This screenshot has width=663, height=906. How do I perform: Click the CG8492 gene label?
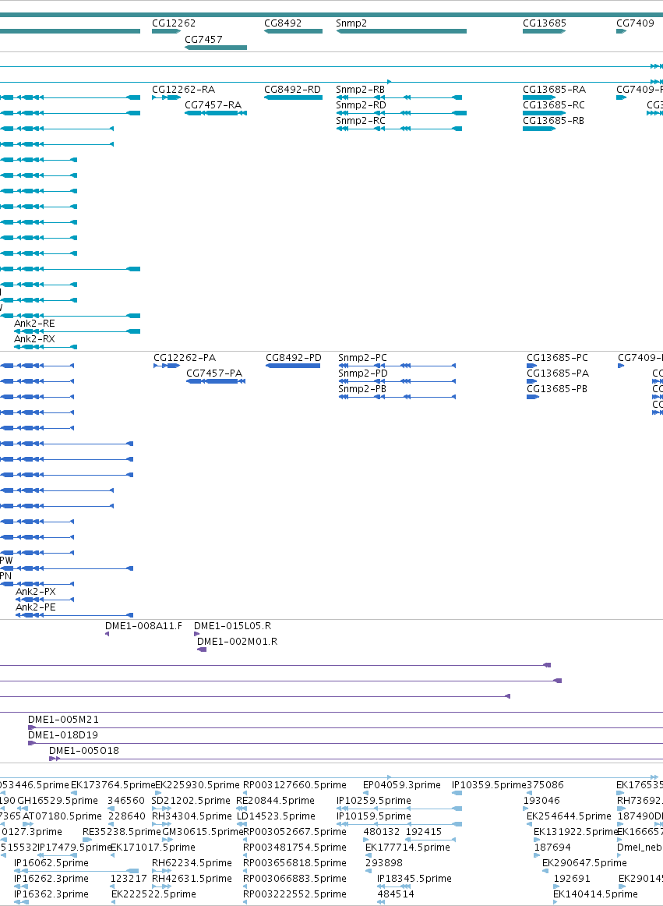pyautogui.click(x=282, y=23)
